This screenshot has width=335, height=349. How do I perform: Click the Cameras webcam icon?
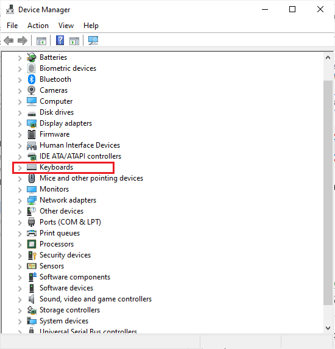(31, 90)
